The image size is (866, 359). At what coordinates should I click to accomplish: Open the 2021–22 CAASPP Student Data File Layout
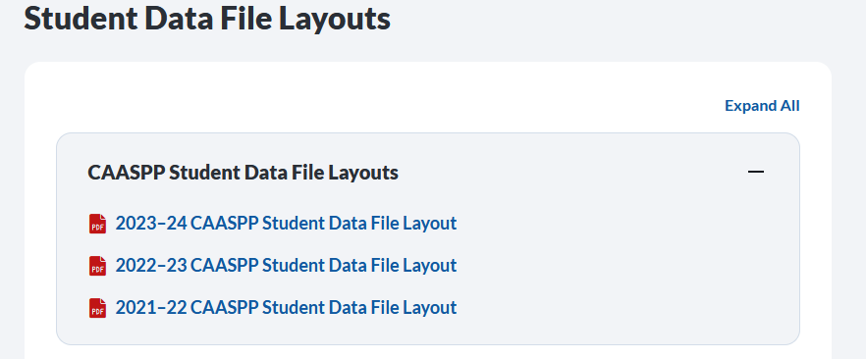tap(286, 307)
